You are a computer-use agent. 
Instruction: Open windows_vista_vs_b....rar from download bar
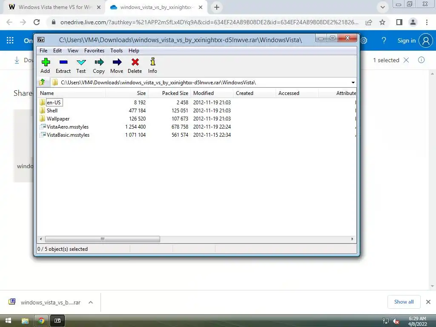pos(45,302)
